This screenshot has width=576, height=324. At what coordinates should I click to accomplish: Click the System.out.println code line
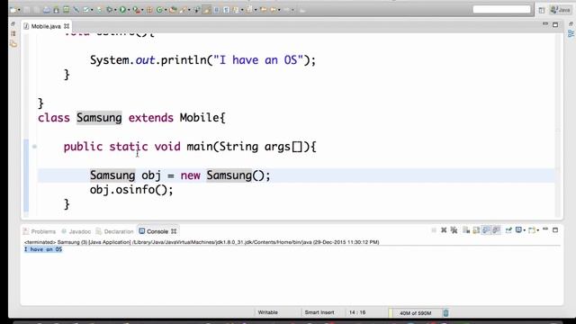pyautogui.click(x=202, y=60)
